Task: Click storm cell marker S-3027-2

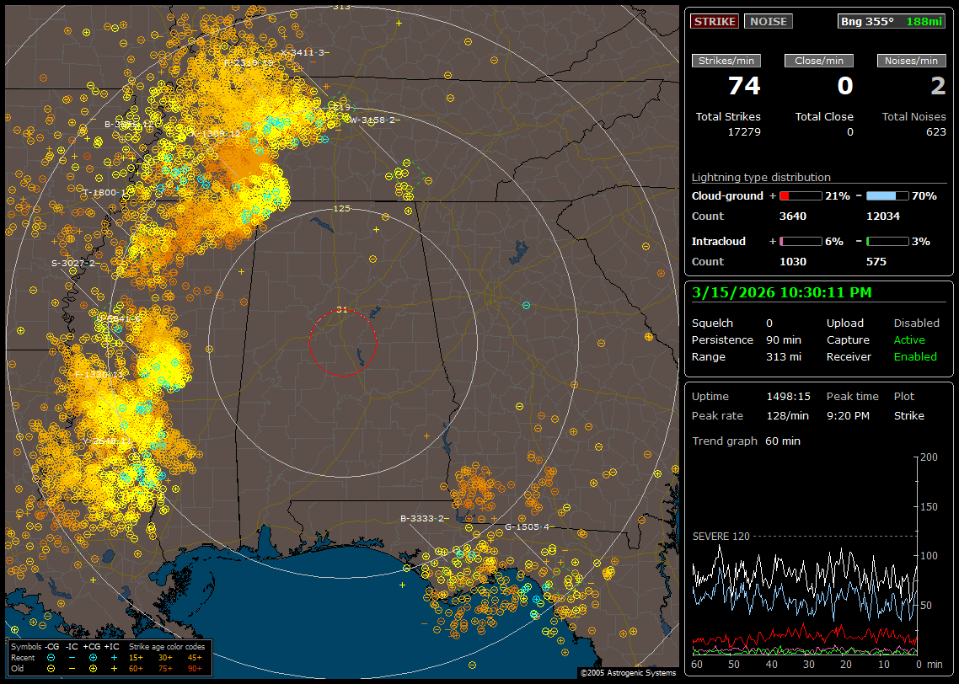Action: point(73,263)
